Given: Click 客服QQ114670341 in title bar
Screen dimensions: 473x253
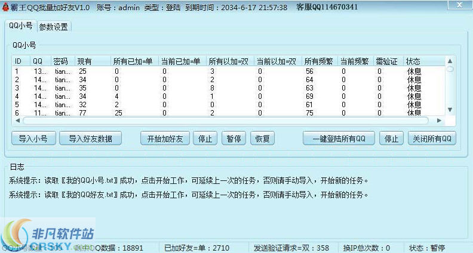Looking at the screenshot, I should tap(327, 7).
